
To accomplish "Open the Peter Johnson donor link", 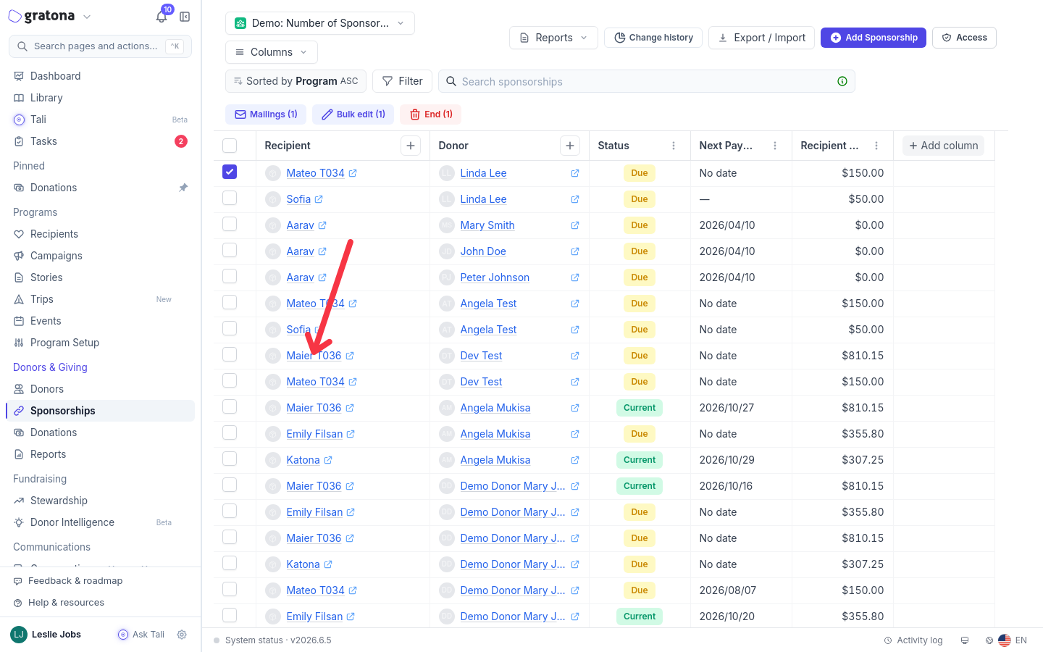I will pos(495,277).
